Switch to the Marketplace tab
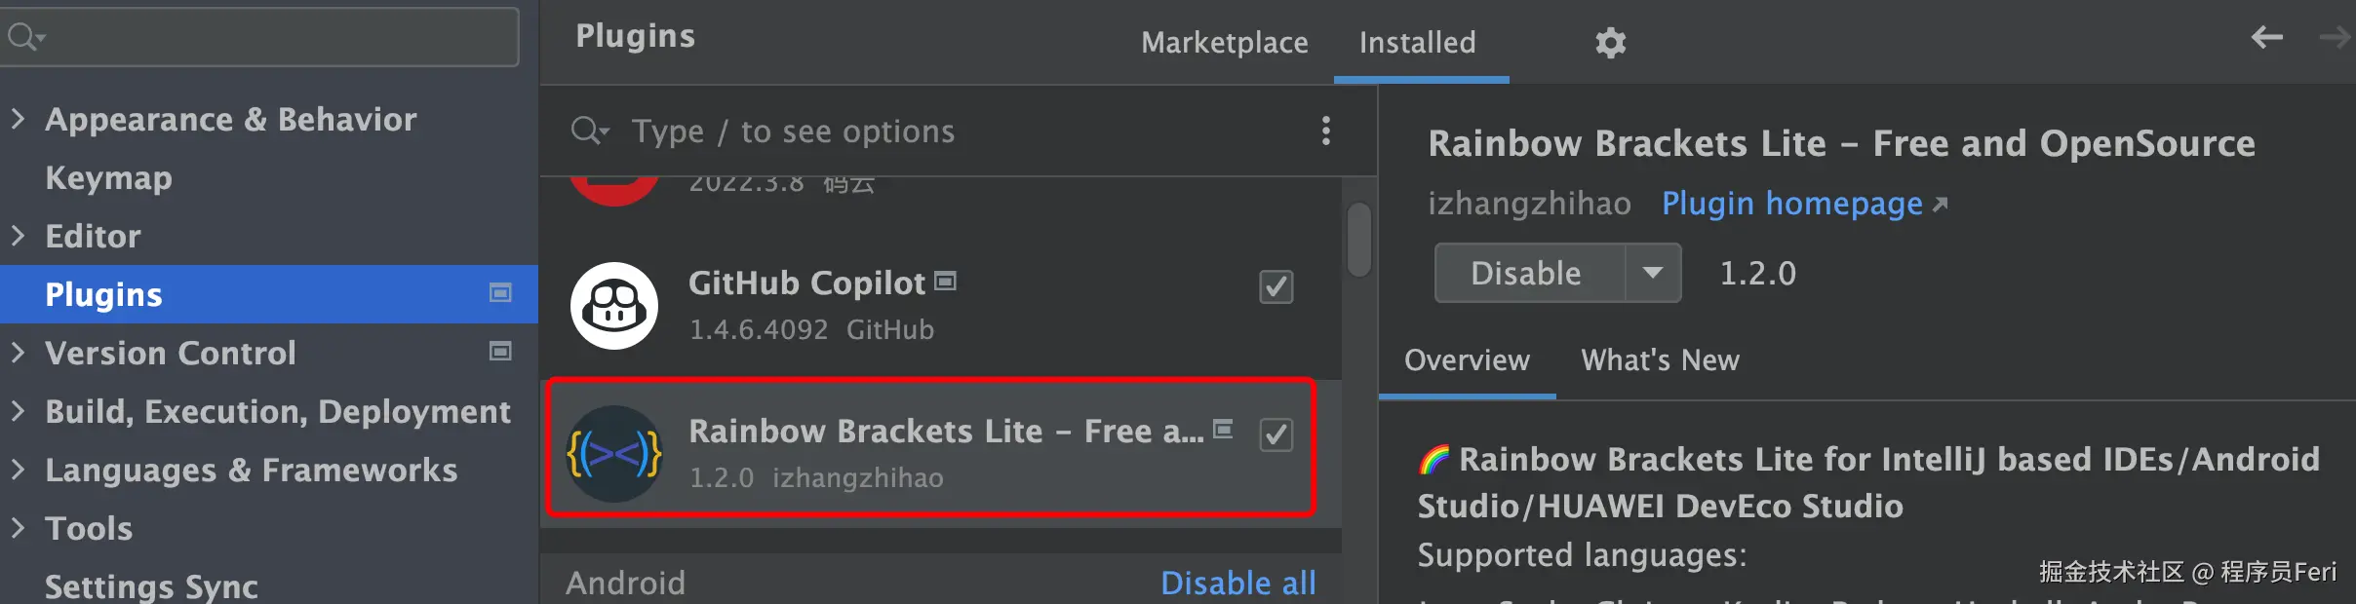Screen dimensions: 2356x604 click(x=1224, y=43)
